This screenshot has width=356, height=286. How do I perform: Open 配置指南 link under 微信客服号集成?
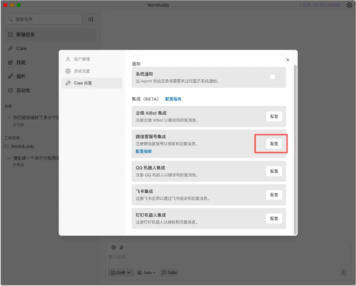[144, 151]
